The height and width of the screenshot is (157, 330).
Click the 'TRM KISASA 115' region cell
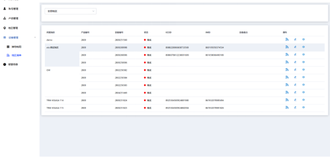click(55, 108)
